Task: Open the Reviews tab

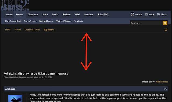Action: click(x=67, y=14)
